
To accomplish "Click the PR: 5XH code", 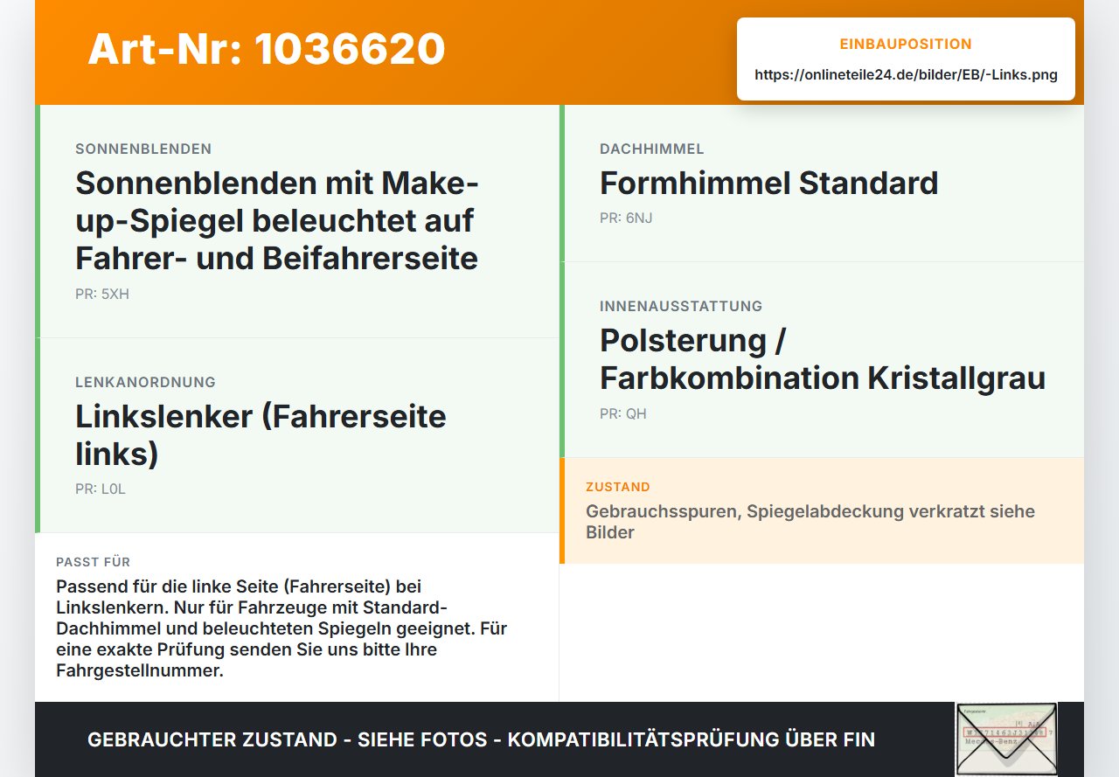I will [102, 294].
